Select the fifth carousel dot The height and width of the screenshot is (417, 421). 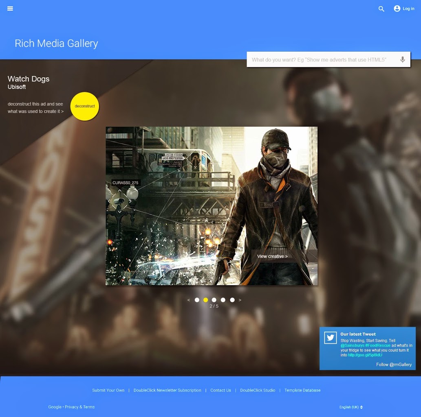click(232, 300)
